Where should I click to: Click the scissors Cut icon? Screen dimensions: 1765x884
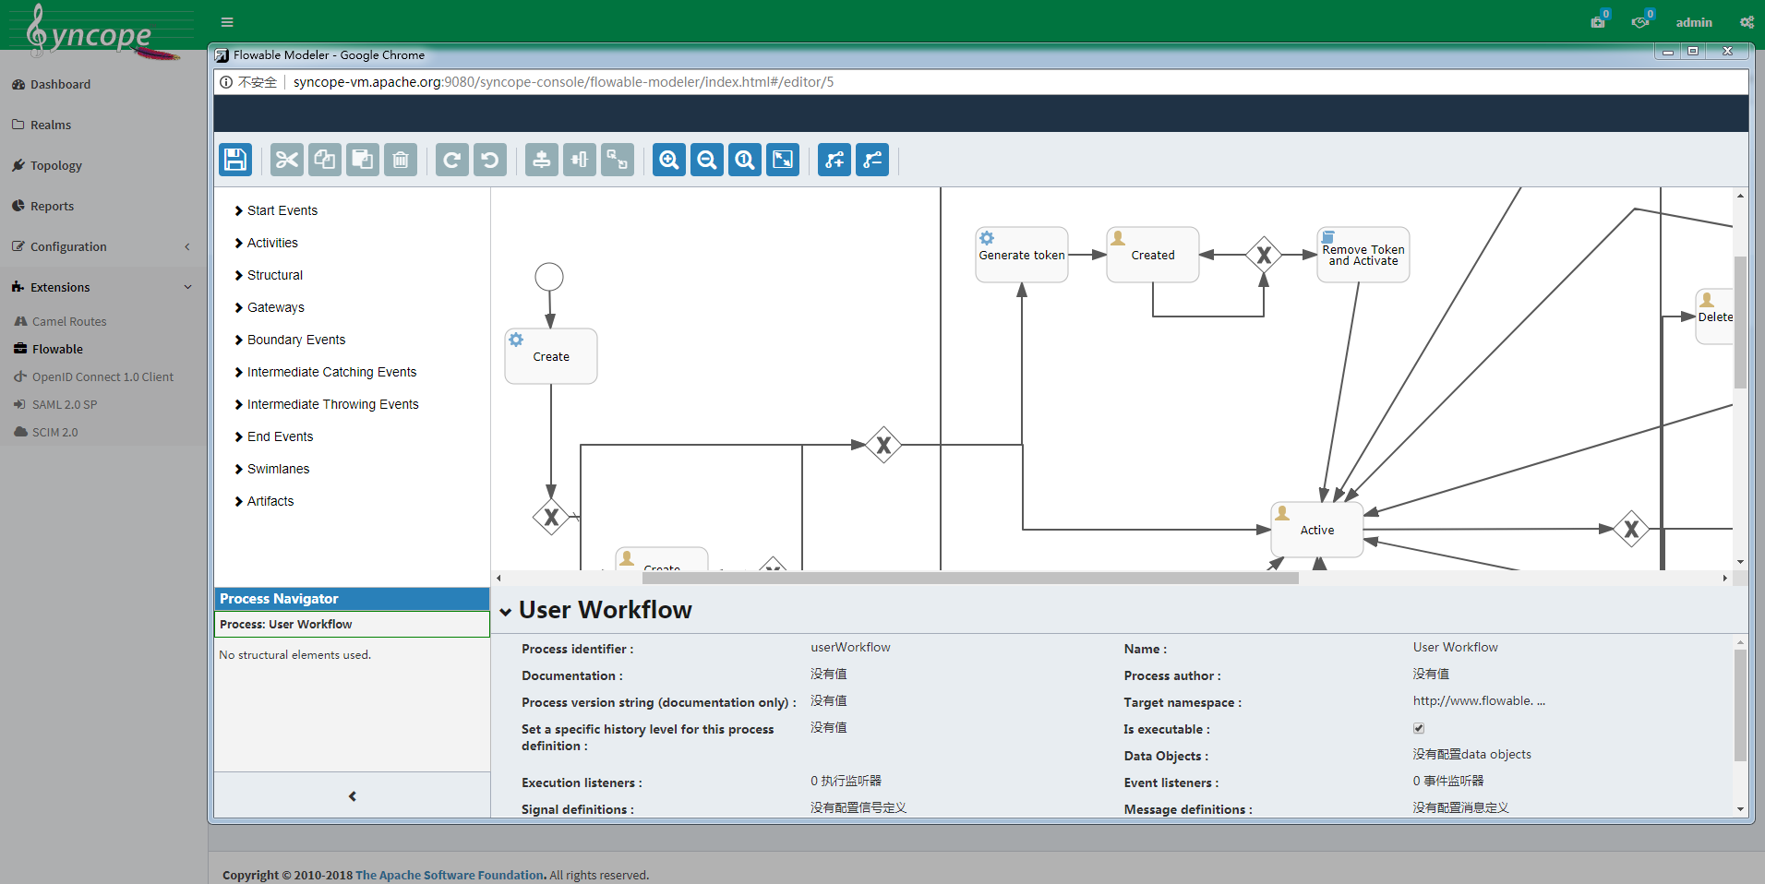point(287,160)
